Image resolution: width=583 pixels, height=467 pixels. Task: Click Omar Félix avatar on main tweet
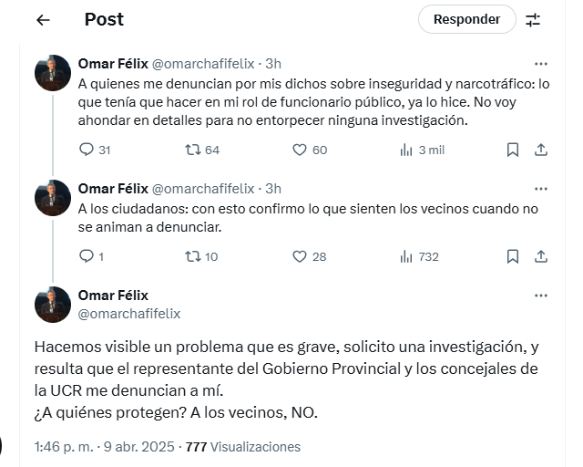coord(53,305)
